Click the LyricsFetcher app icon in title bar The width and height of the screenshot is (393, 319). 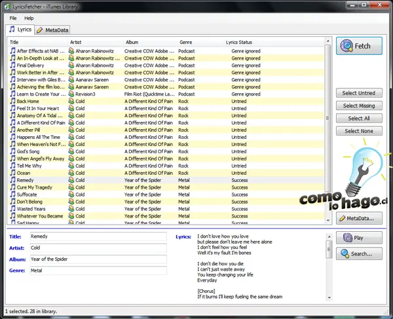[x=7, y=7]
